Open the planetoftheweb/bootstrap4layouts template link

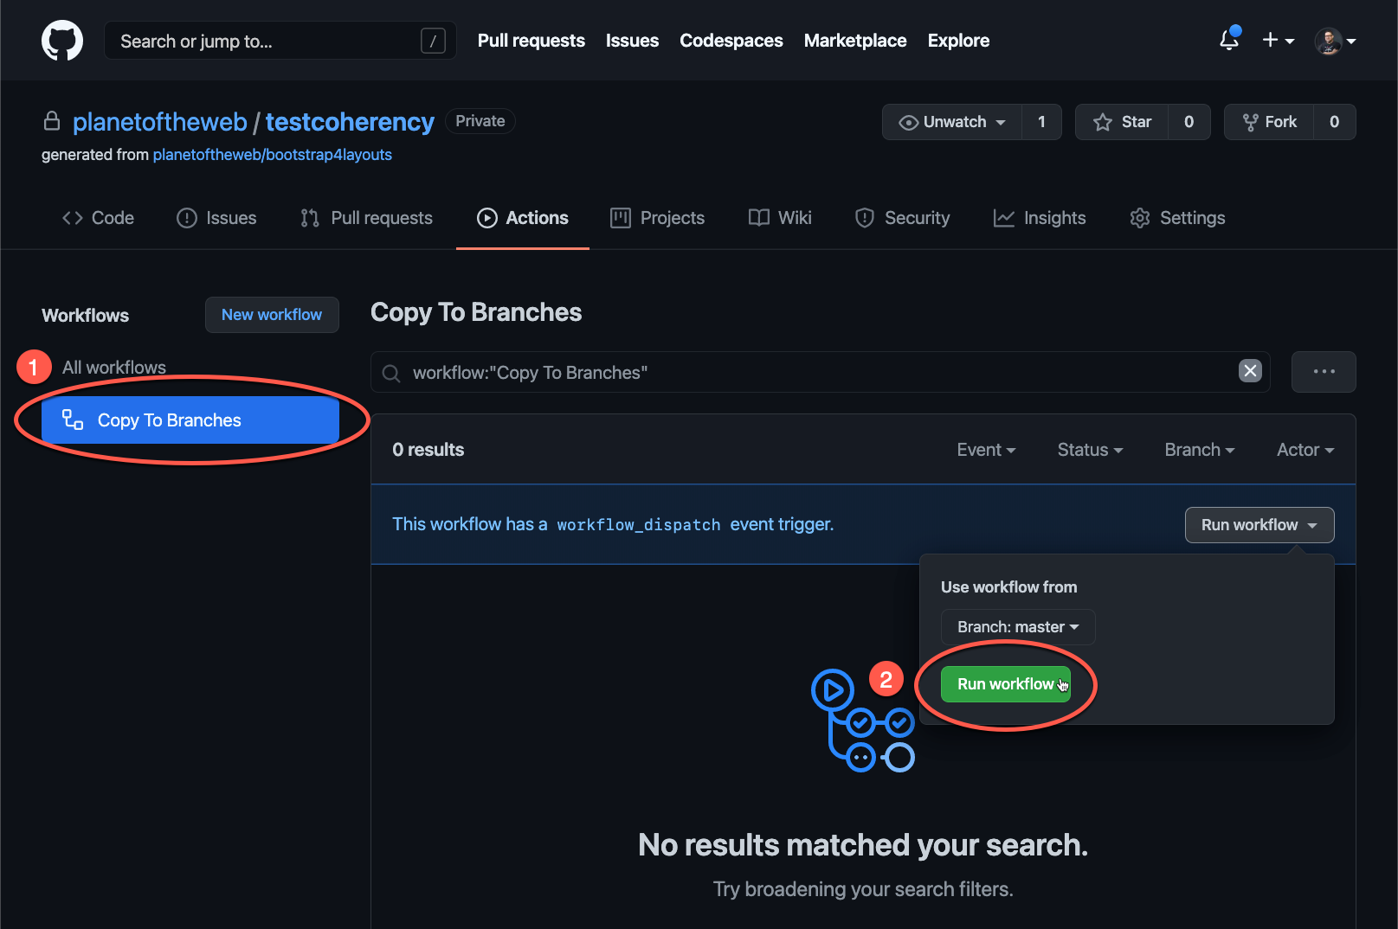pos(272,155)
